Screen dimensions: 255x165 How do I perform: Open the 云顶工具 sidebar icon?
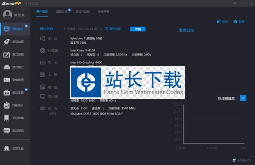point(7,148)
